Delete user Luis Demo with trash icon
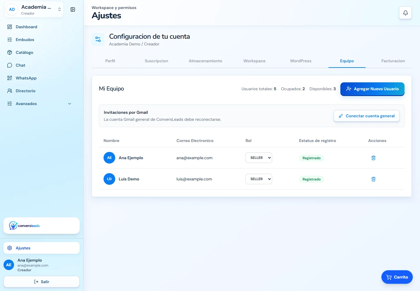 373,179
